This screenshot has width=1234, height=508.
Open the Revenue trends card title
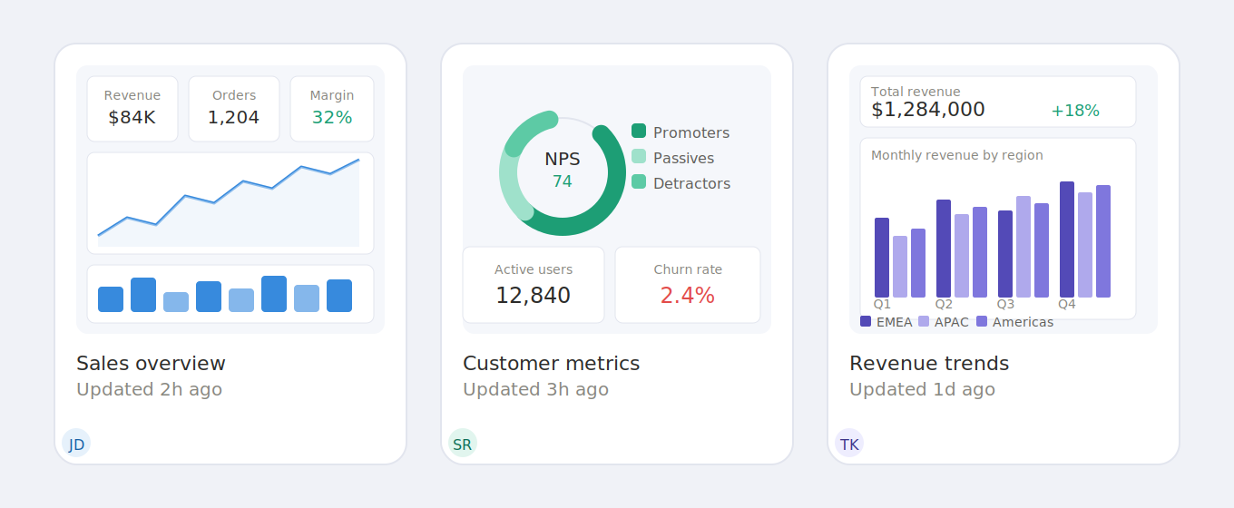click(929, 364)
